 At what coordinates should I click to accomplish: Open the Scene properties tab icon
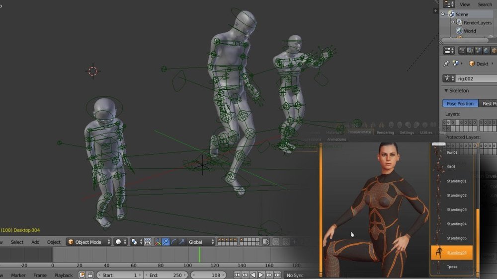(478, 51)
